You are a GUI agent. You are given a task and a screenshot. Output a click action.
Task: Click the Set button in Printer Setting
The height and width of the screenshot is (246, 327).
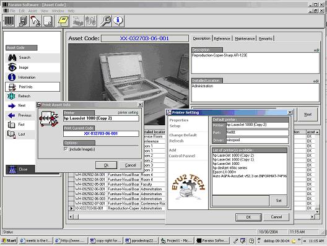(279, 201)
